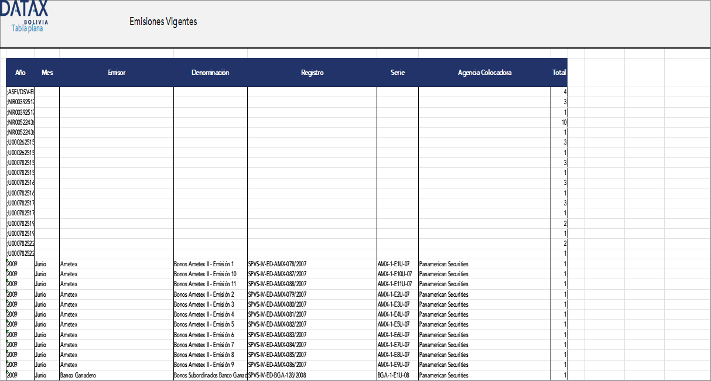
Task: Select the Bonos Subordinados Banco Ganadero cell
Action: (x=210, y=375)
